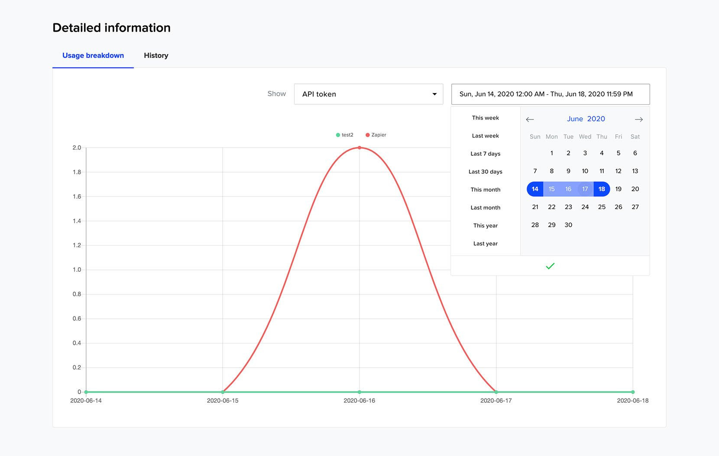Choose June 27 in the calendar
This screenshot has width=719, height=456.
(x=635, y=207)
